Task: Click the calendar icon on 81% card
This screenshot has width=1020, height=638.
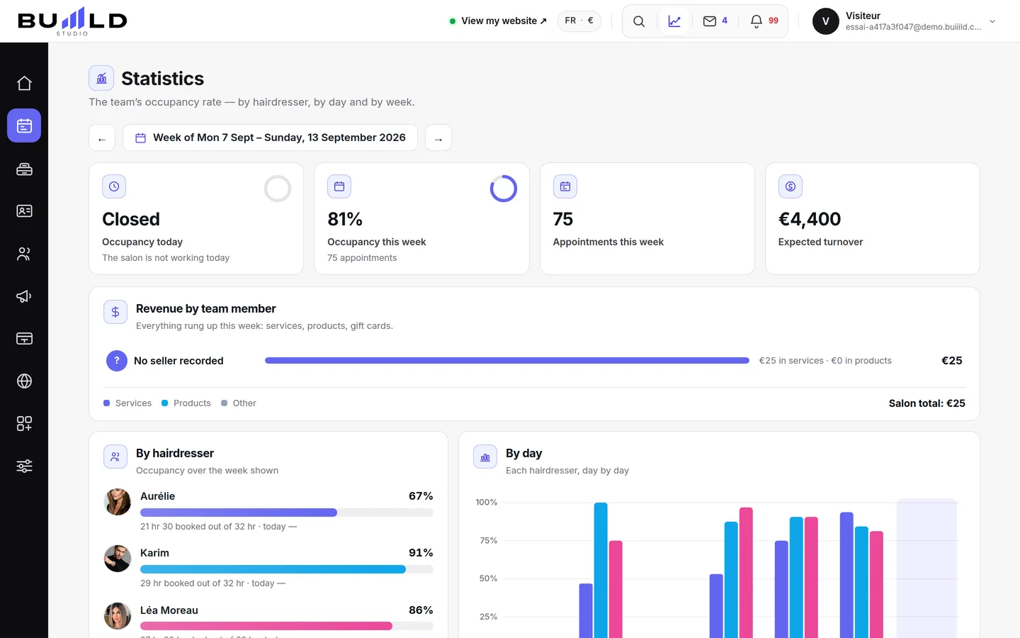Action: (339, 186)
